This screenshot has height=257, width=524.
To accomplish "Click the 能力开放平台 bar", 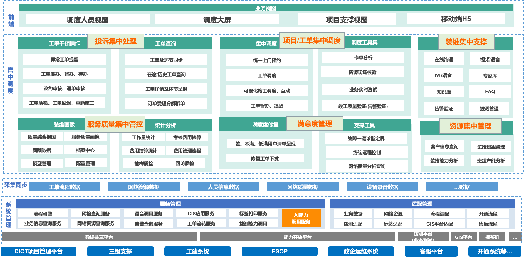I will (297, 237).
